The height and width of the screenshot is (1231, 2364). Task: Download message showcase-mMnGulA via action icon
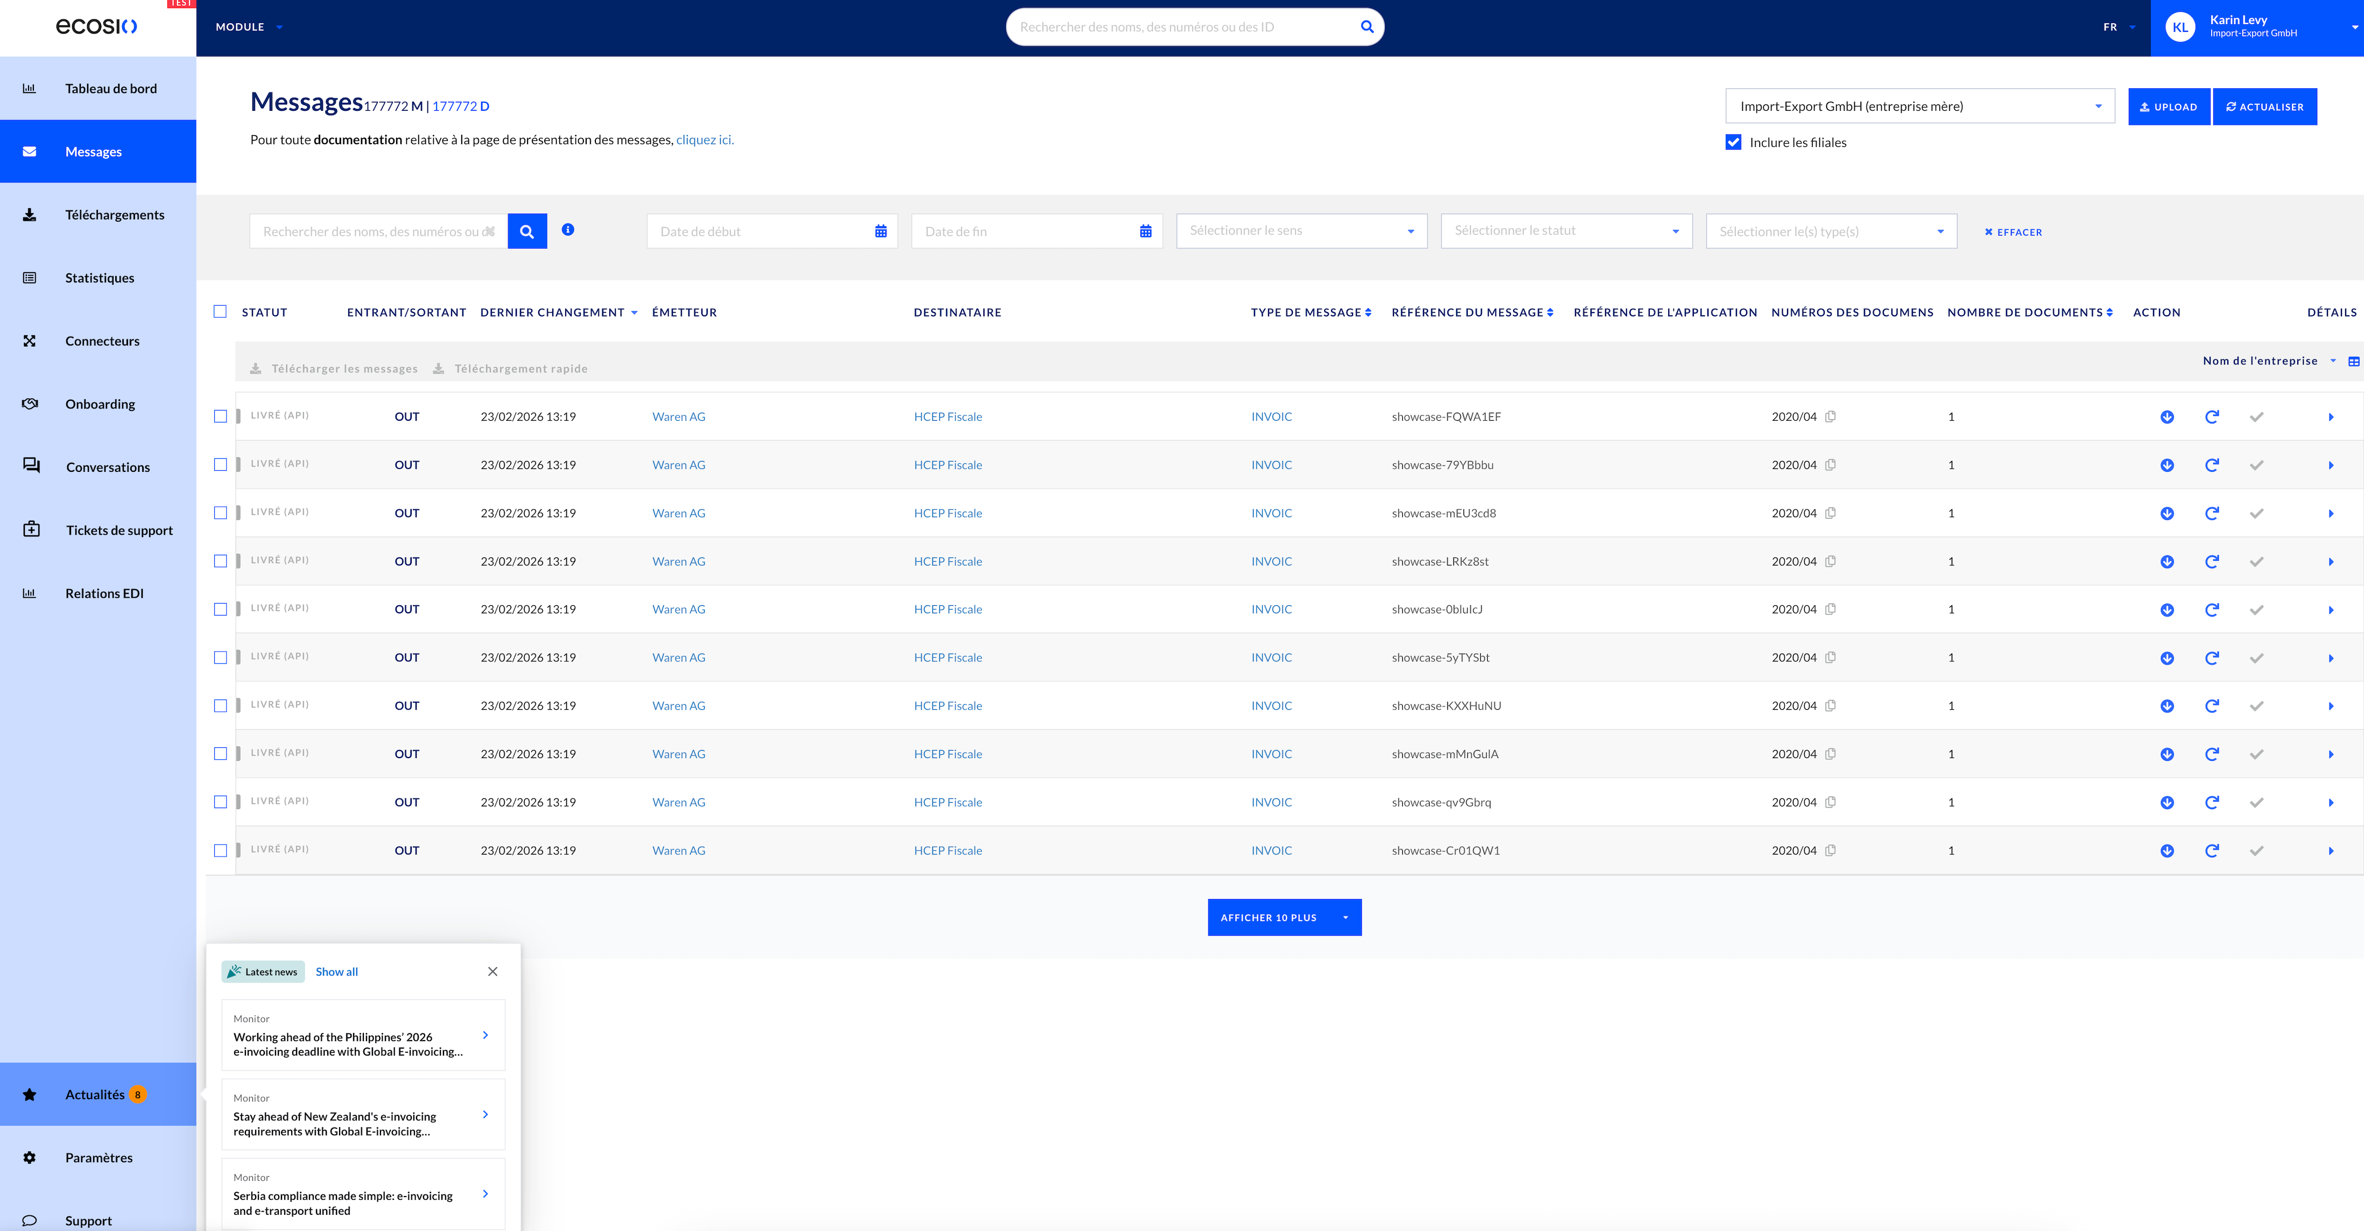click(2166, 754)
